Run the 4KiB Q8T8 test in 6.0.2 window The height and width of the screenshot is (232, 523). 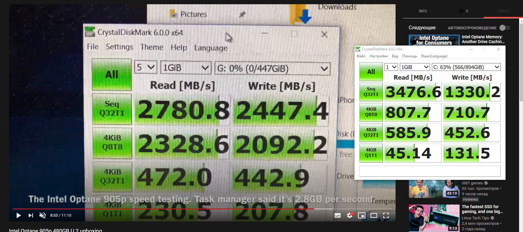point(371,112)
